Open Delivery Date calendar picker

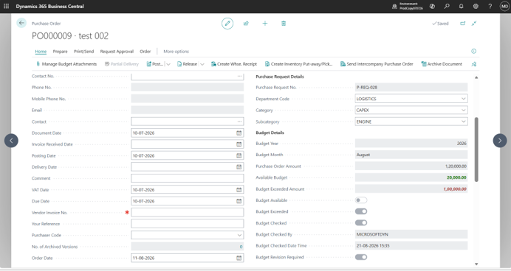(239, 167)
